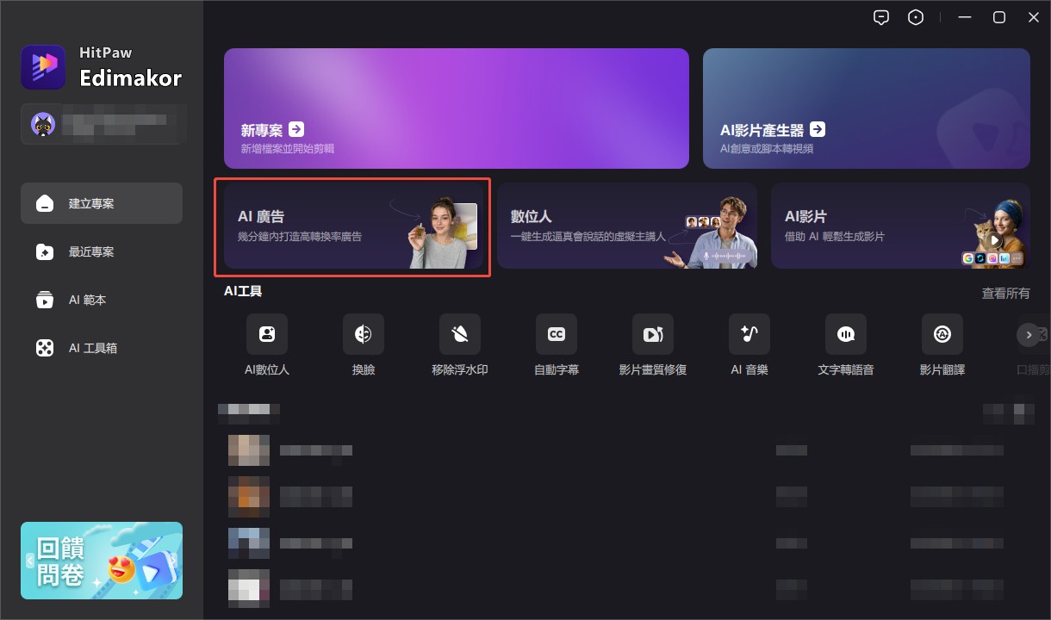The height and width of the screenshot is (620, 1051).
Task: Click the 新專案 banner card
Action: (457, 108)
